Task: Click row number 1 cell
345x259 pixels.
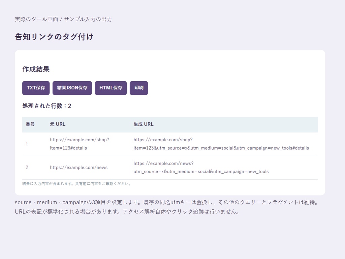Action: [x=27, y=144]
